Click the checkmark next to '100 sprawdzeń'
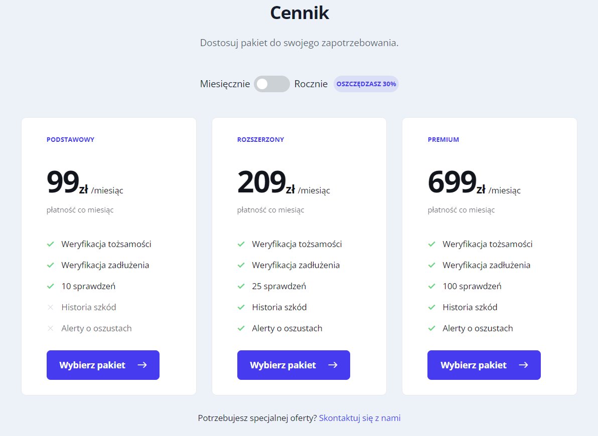The image size is (598, 436). tap(431, 286)
